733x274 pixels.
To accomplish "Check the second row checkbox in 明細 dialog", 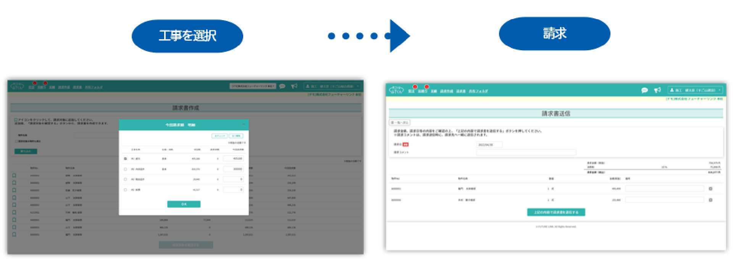I will click(x=125, y=169).
